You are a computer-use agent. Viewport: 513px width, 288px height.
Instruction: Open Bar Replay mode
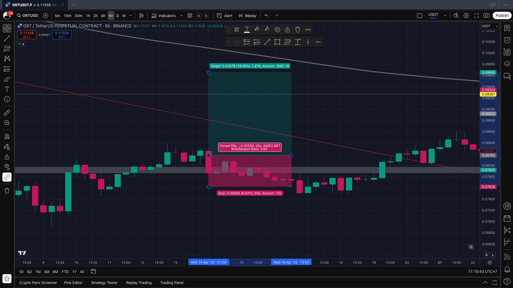point(247,16)
